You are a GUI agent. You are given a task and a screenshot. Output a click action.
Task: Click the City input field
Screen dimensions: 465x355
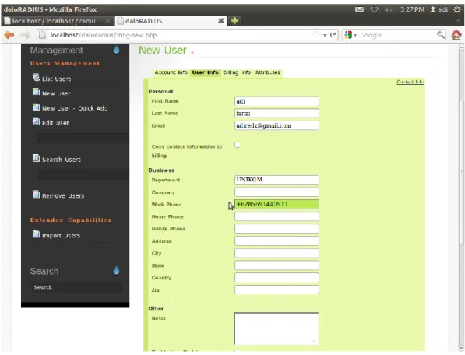click(277, 253)
